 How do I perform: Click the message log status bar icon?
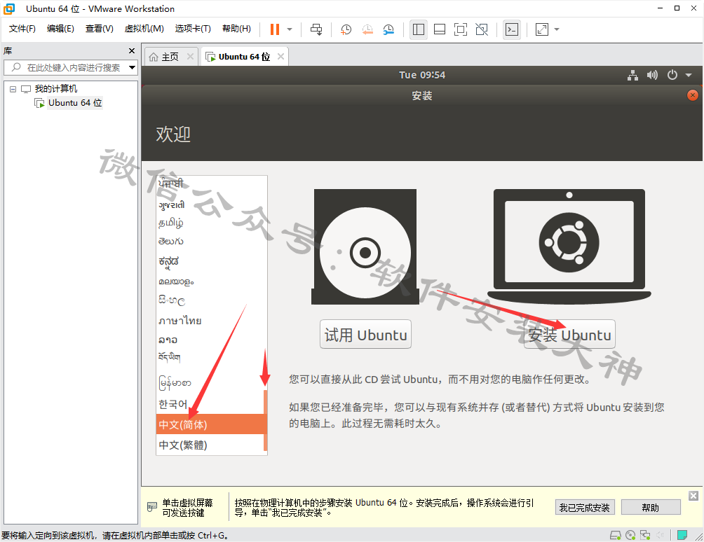point(682,535)
